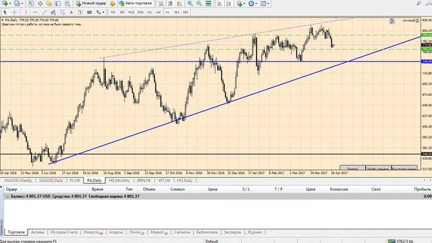
Task: Switch timeframe to MN
Action: pos(186,12)
